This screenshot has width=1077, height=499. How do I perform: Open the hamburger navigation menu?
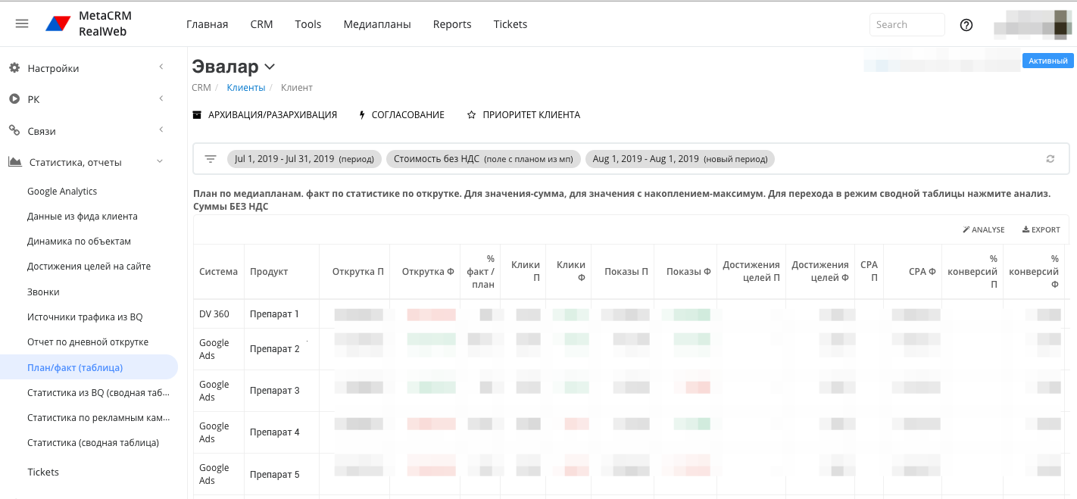point(22,23)
